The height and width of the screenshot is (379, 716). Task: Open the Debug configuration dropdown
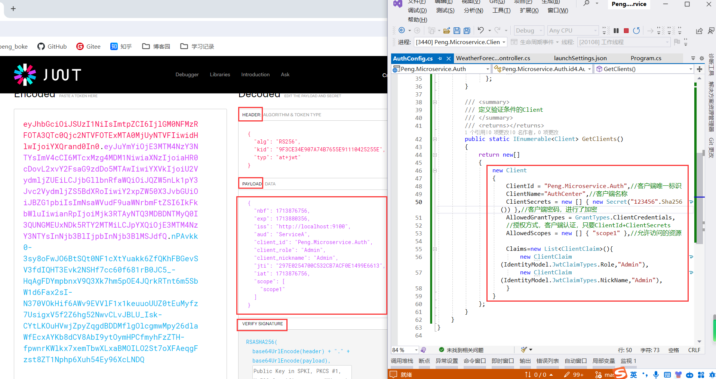coord(529,31)
